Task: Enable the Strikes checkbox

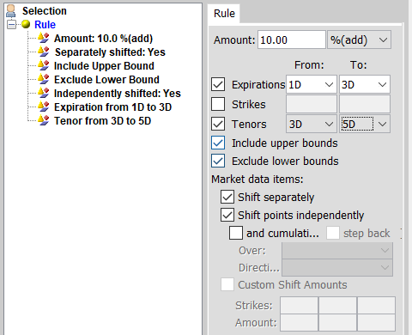Action: [x=218, y=104]
